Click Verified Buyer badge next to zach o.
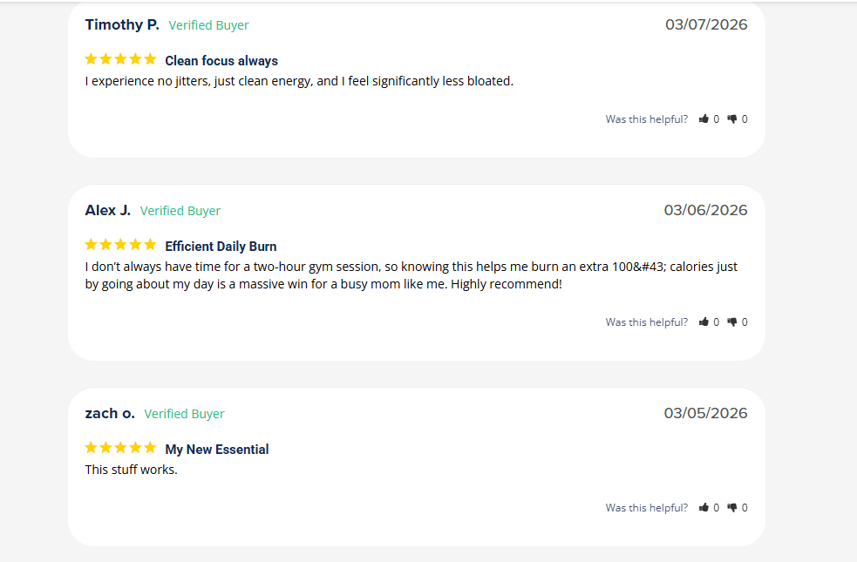857x562 pixels. 184,415
